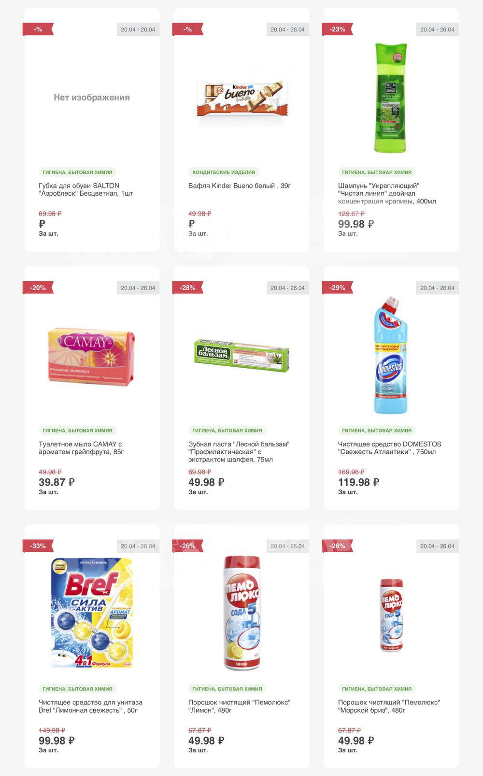Screen dimensions: 483x776
Task: Open the Пемолюкс Лимон powder image
Action: (x=241, y=614)
